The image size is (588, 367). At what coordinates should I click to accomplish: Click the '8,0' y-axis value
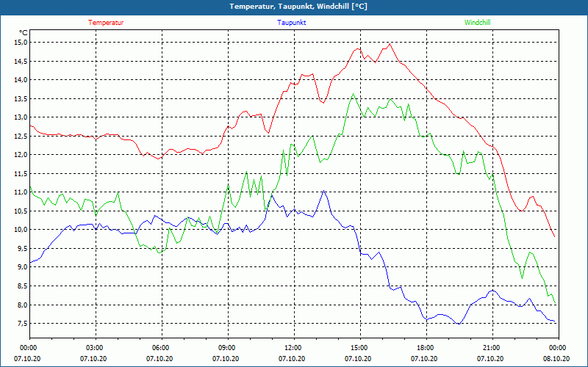coord(22,305)
